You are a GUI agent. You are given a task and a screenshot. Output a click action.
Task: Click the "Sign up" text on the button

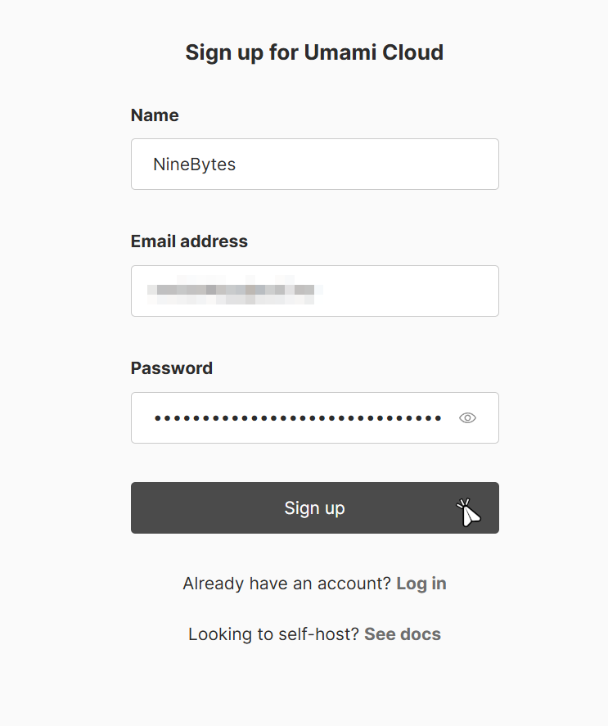tap(314, 508)
